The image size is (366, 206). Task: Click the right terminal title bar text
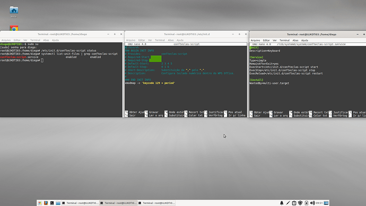(x=311, y=35)
